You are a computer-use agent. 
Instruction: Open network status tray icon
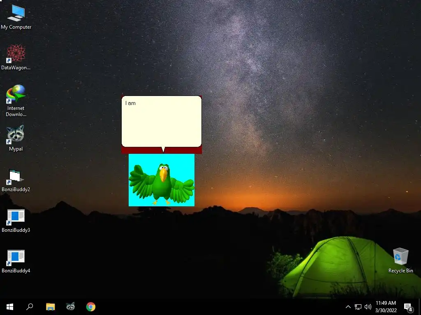[358, 307]
